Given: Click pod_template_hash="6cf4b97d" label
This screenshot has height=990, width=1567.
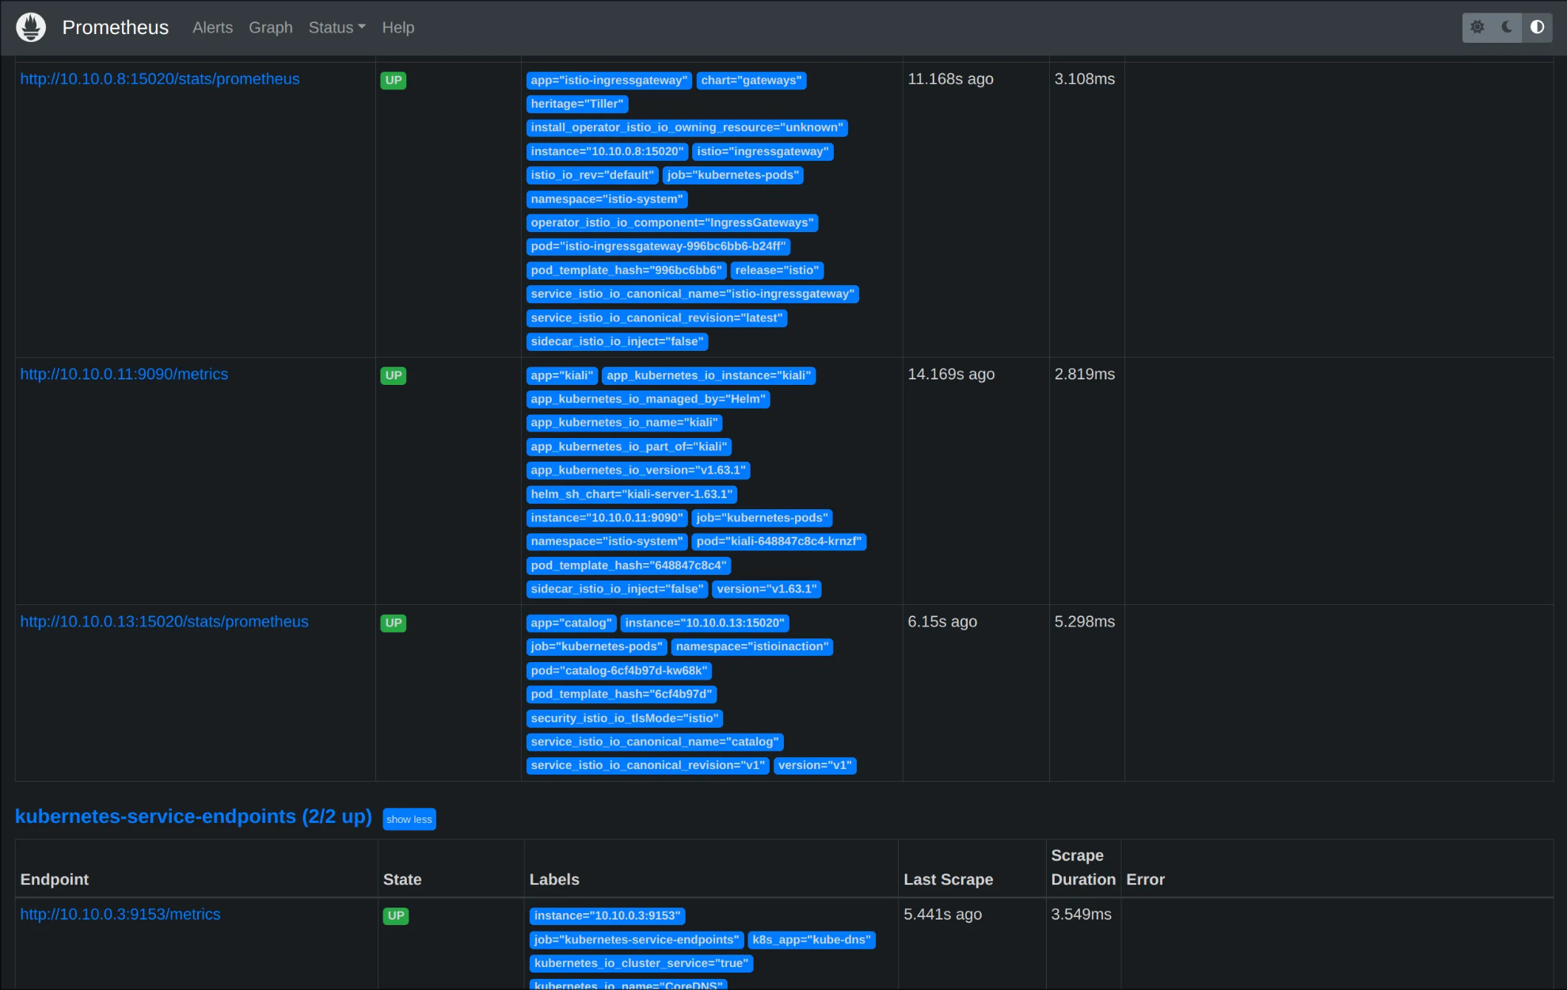Looking at the screenshot, I should point(622,695).
